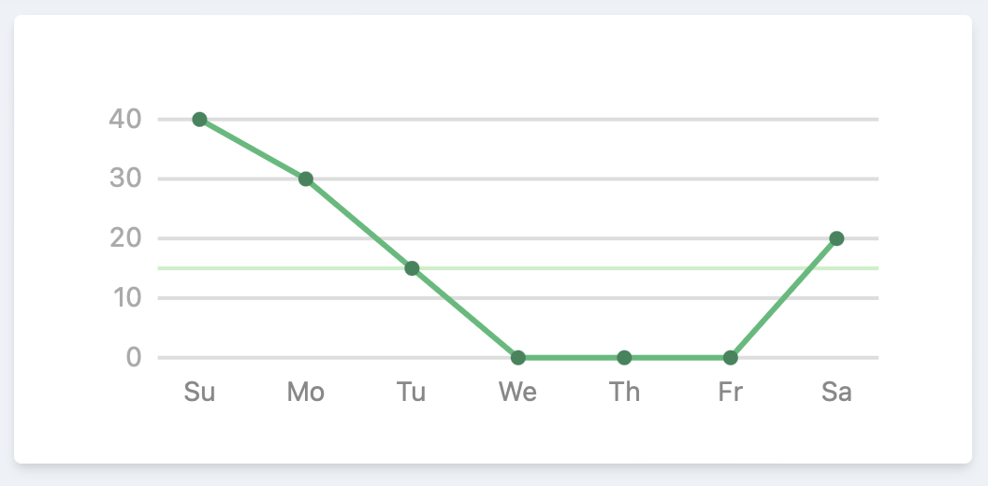
Task: Click the 'Th' x-axis label
Action: click(624, 392)
